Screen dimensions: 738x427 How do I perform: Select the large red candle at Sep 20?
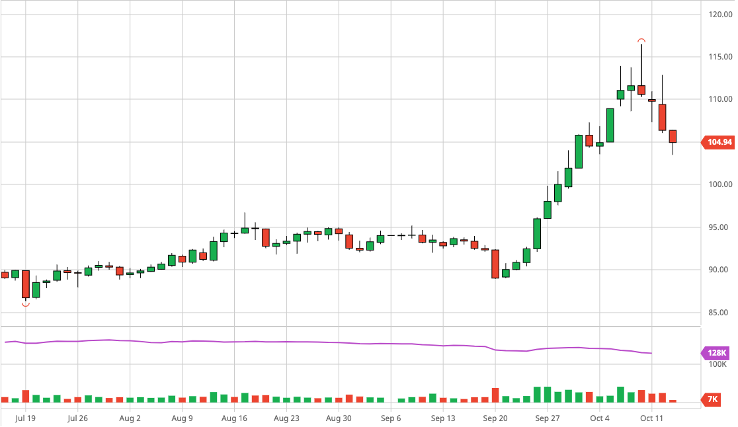tap(495, 264)
